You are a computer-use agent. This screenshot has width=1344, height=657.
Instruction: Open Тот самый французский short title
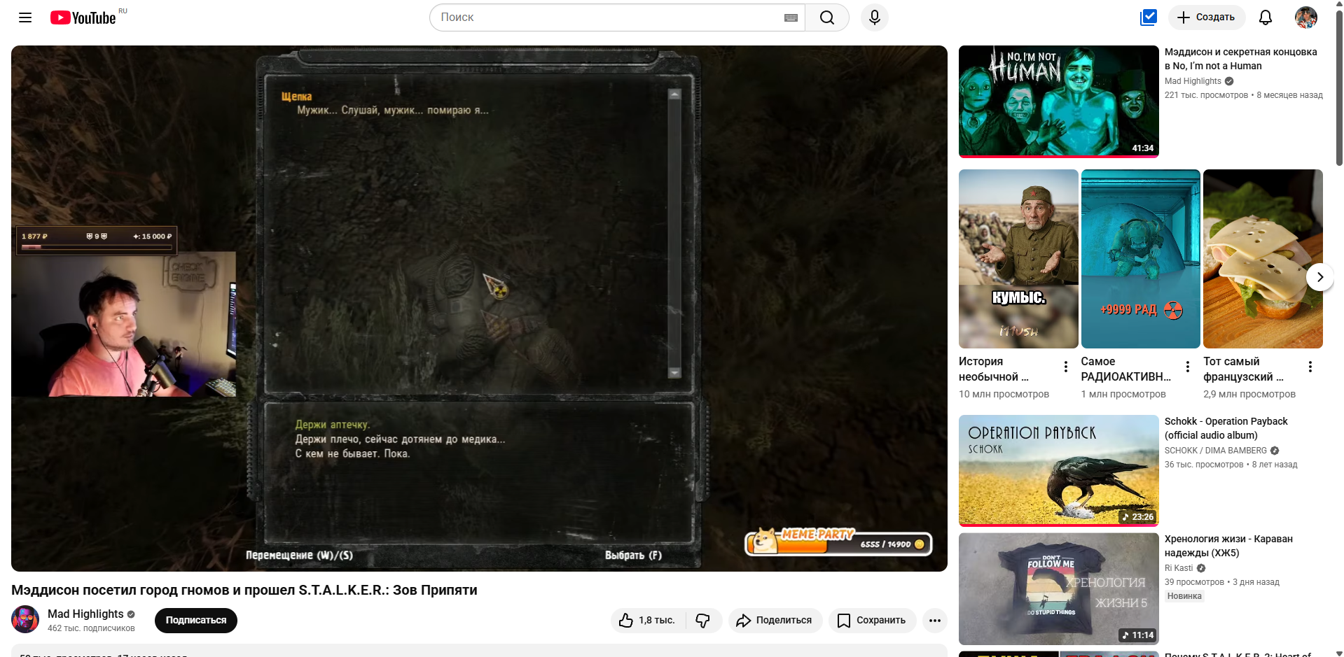[x=1243, y=369]
